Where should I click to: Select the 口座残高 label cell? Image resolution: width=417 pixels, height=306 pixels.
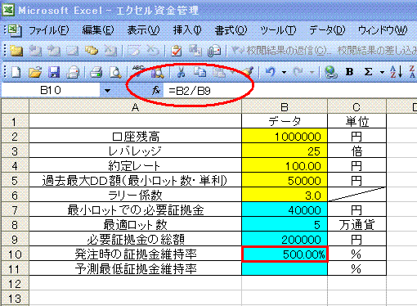pyautogui.click(x=135, y=136)
